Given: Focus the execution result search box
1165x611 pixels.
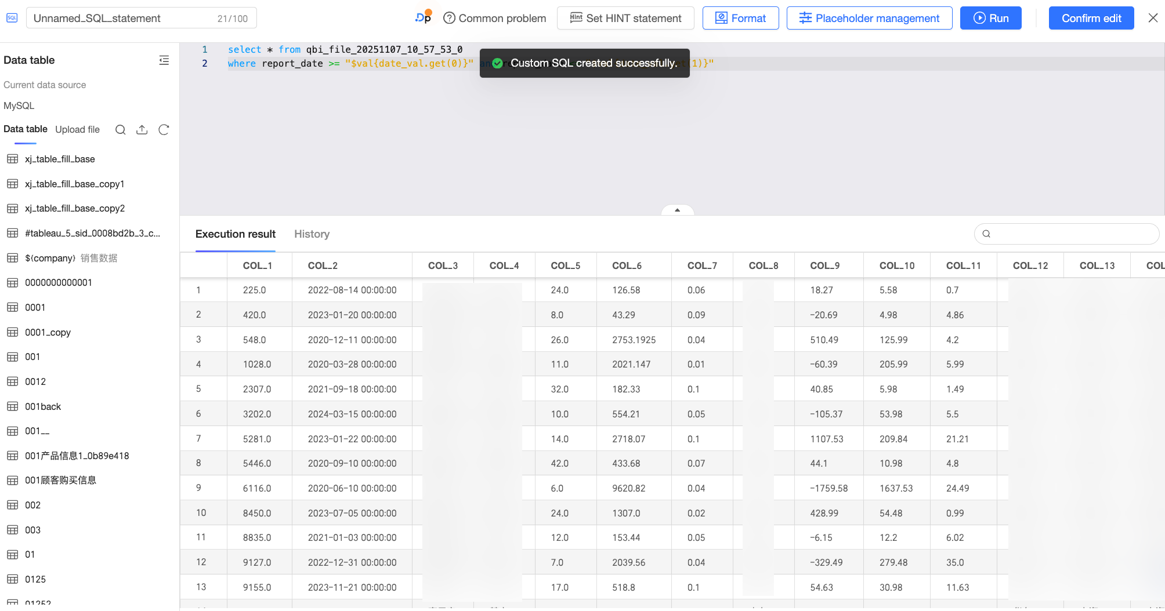Looking at the screenshot, I should 1066,234.
